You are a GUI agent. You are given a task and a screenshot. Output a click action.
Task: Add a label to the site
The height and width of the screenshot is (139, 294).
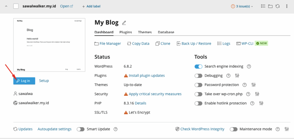click(x=91, y=6)
